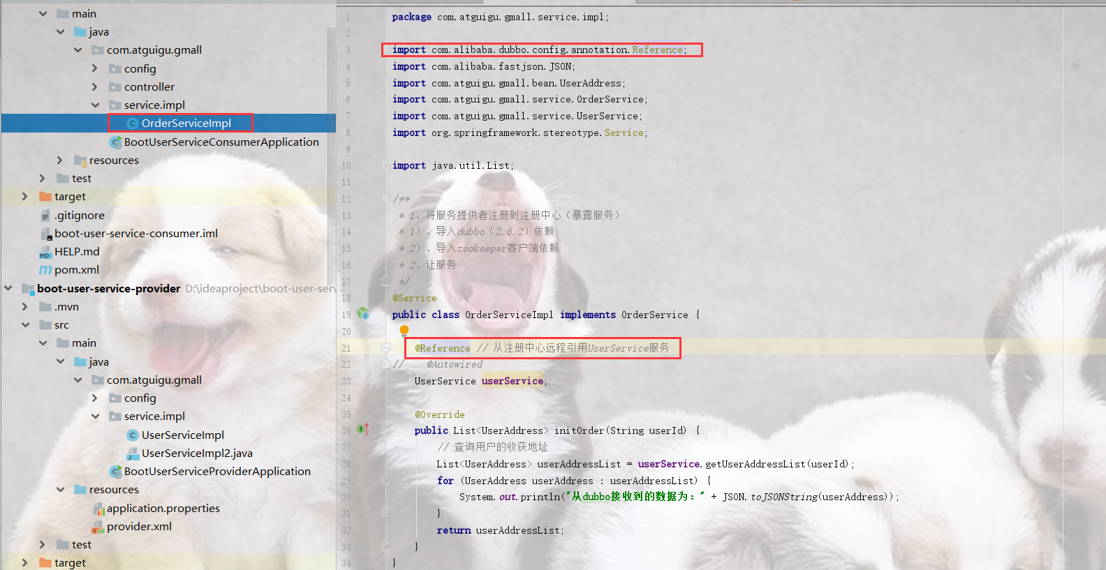Collapse the src folder node
1106x570 pixels.
[25, 324]
